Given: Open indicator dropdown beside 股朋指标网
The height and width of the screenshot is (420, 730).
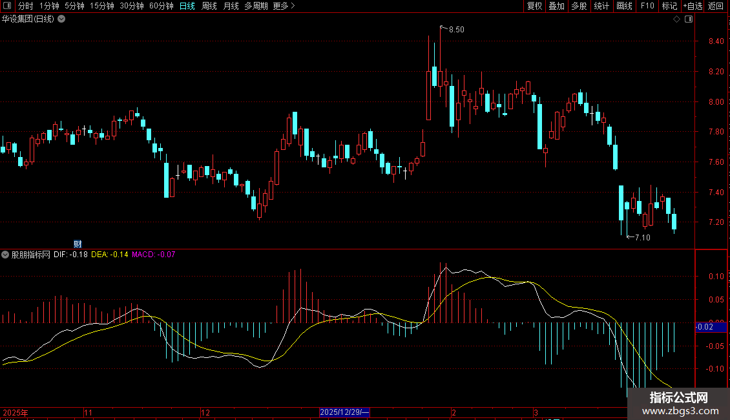Looking at the screenshot, I should (x=5, y=255).
